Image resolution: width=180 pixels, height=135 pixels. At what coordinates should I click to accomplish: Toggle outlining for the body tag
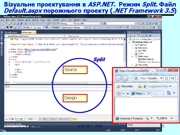(x=9, y=59)
